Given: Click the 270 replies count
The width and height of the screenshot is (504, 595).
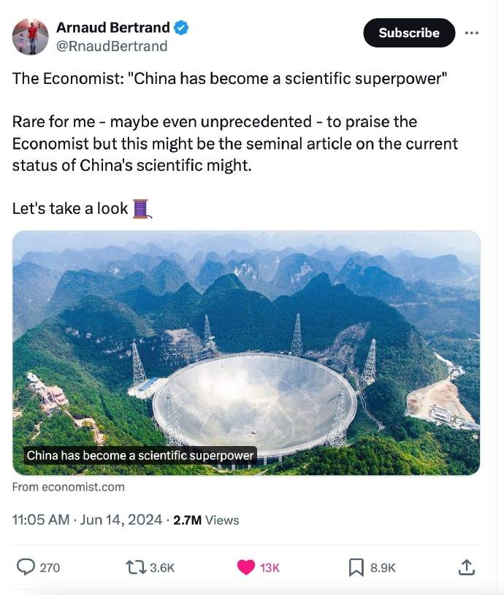Looking at the screenshot, I should [50, 567].
